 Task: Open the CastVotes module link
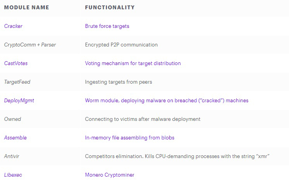(x=16, y=64)
